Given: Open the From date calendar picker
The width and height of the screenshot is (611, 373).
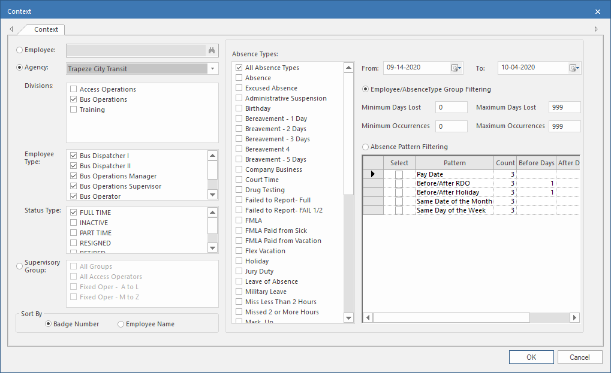Looking at the screenshot, I should tap(456, 68).
